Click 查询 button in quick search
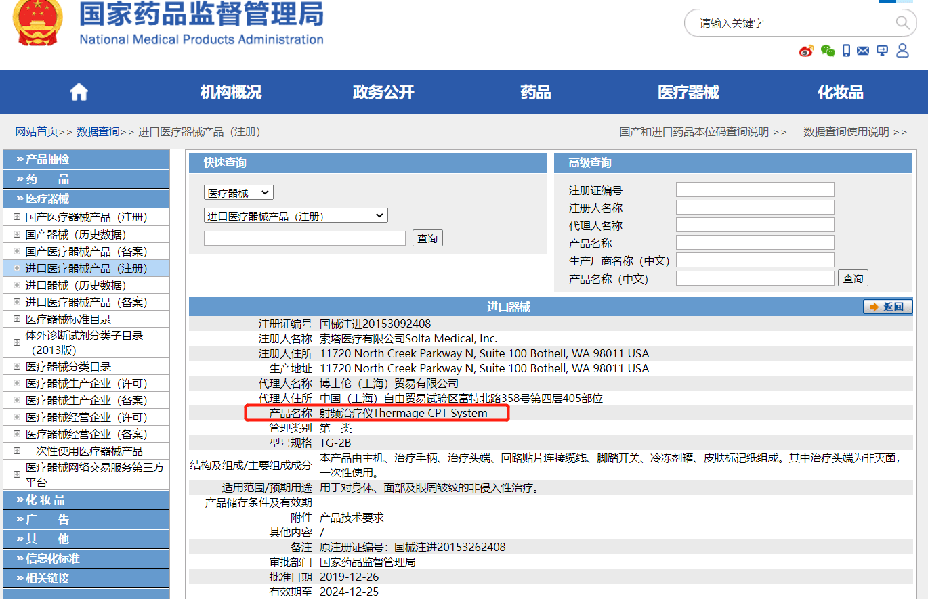The image size is (928, 599). pyautogui.click(x=427, y=238)
